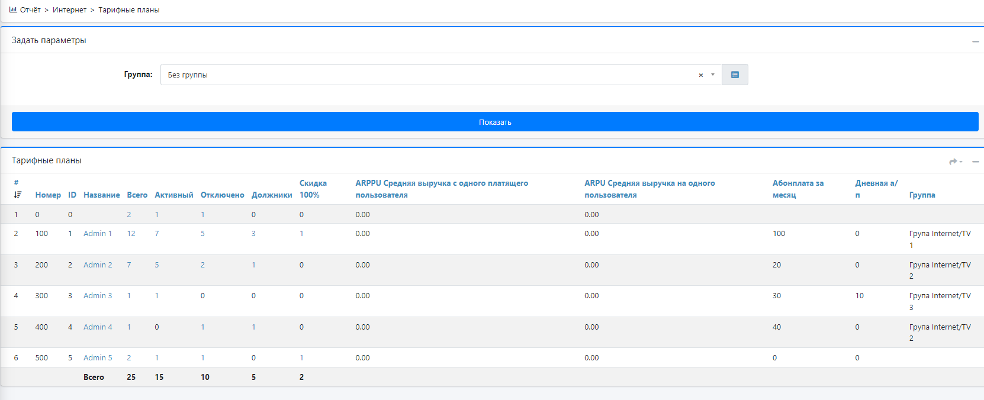Click the Задать параметры panel title
Image resolution: width=984 pixels, height=400 pixels.
(49, 40)
